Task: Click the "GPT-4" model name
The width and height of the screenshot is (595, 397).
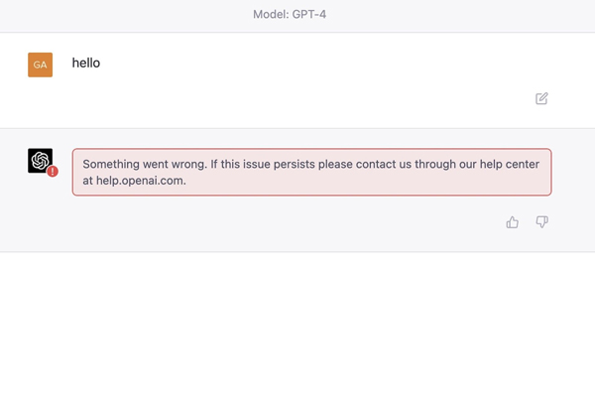Action: (x=308, y=15)
